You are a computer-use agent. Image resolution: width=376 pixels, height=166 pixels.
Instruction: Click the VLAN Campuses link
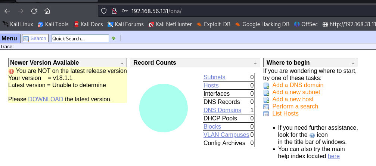point(226,135)
